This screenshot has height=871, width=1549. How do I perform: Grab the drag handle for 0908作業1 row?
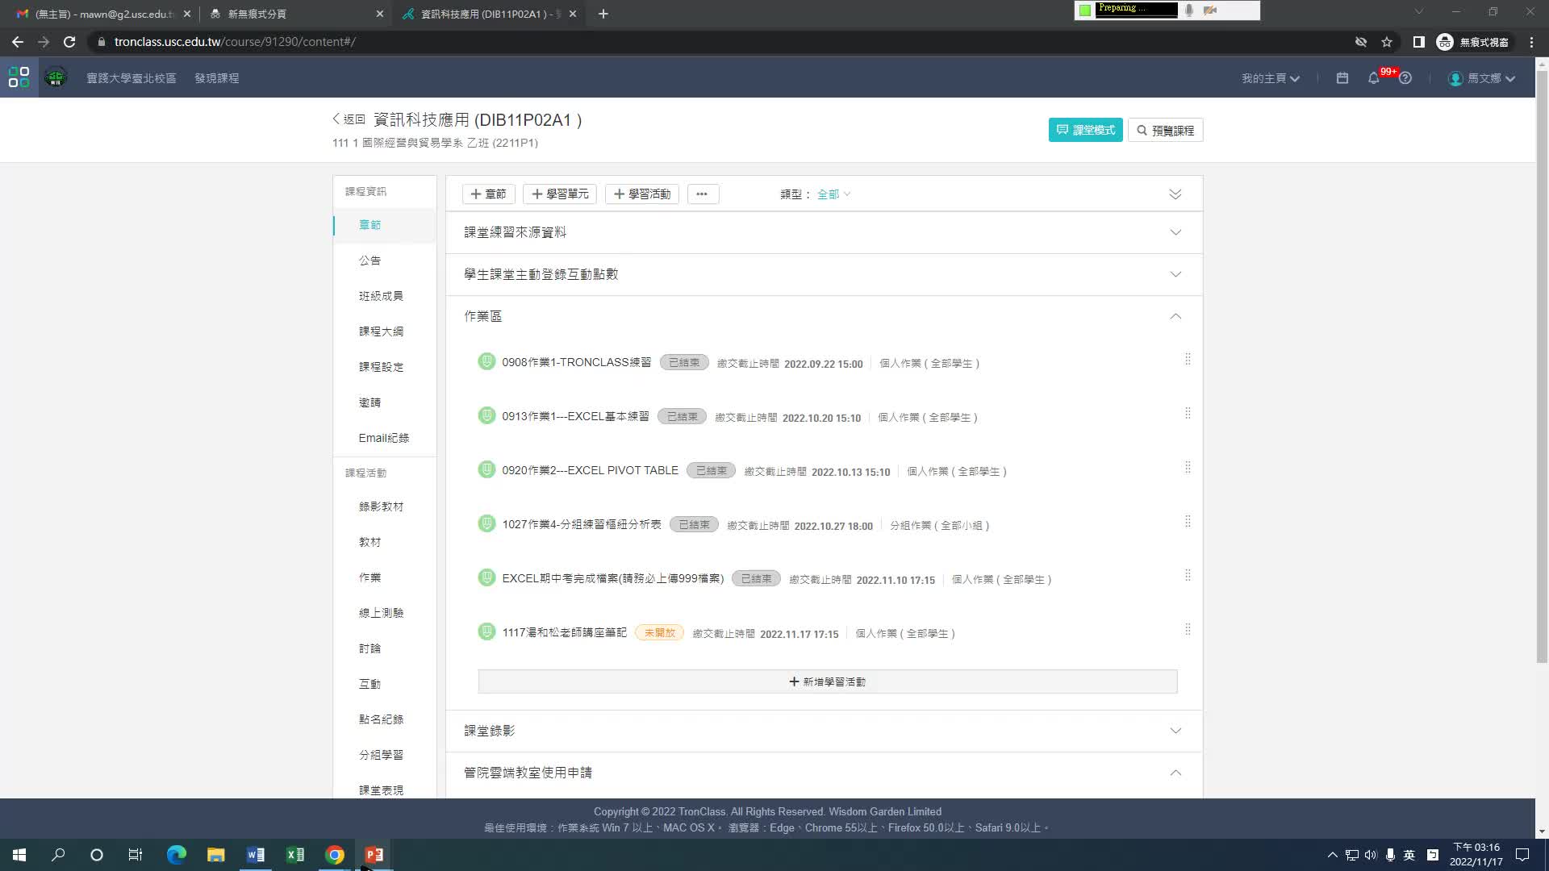click(1188, 359)
